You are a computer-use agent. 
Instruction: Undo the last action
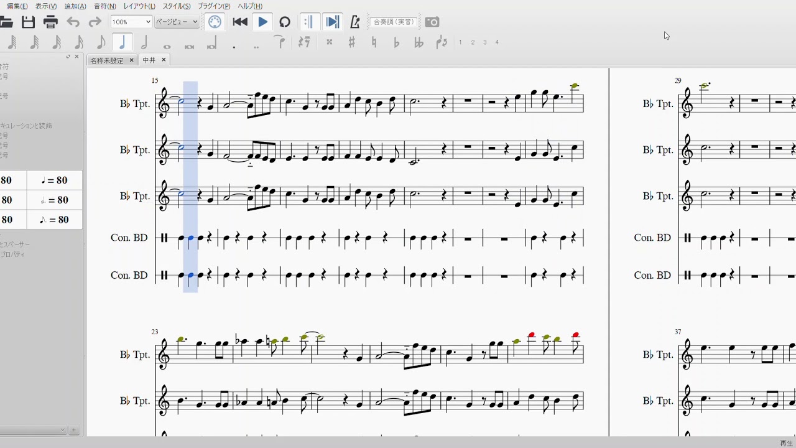coord(73,22)
